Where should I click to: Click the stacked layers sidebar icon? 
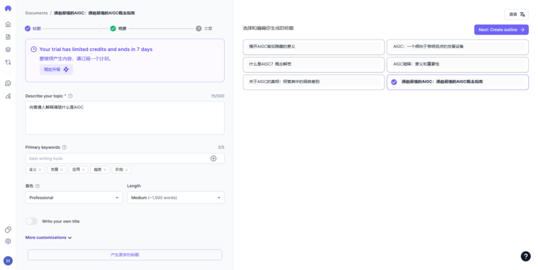[8, 49]
